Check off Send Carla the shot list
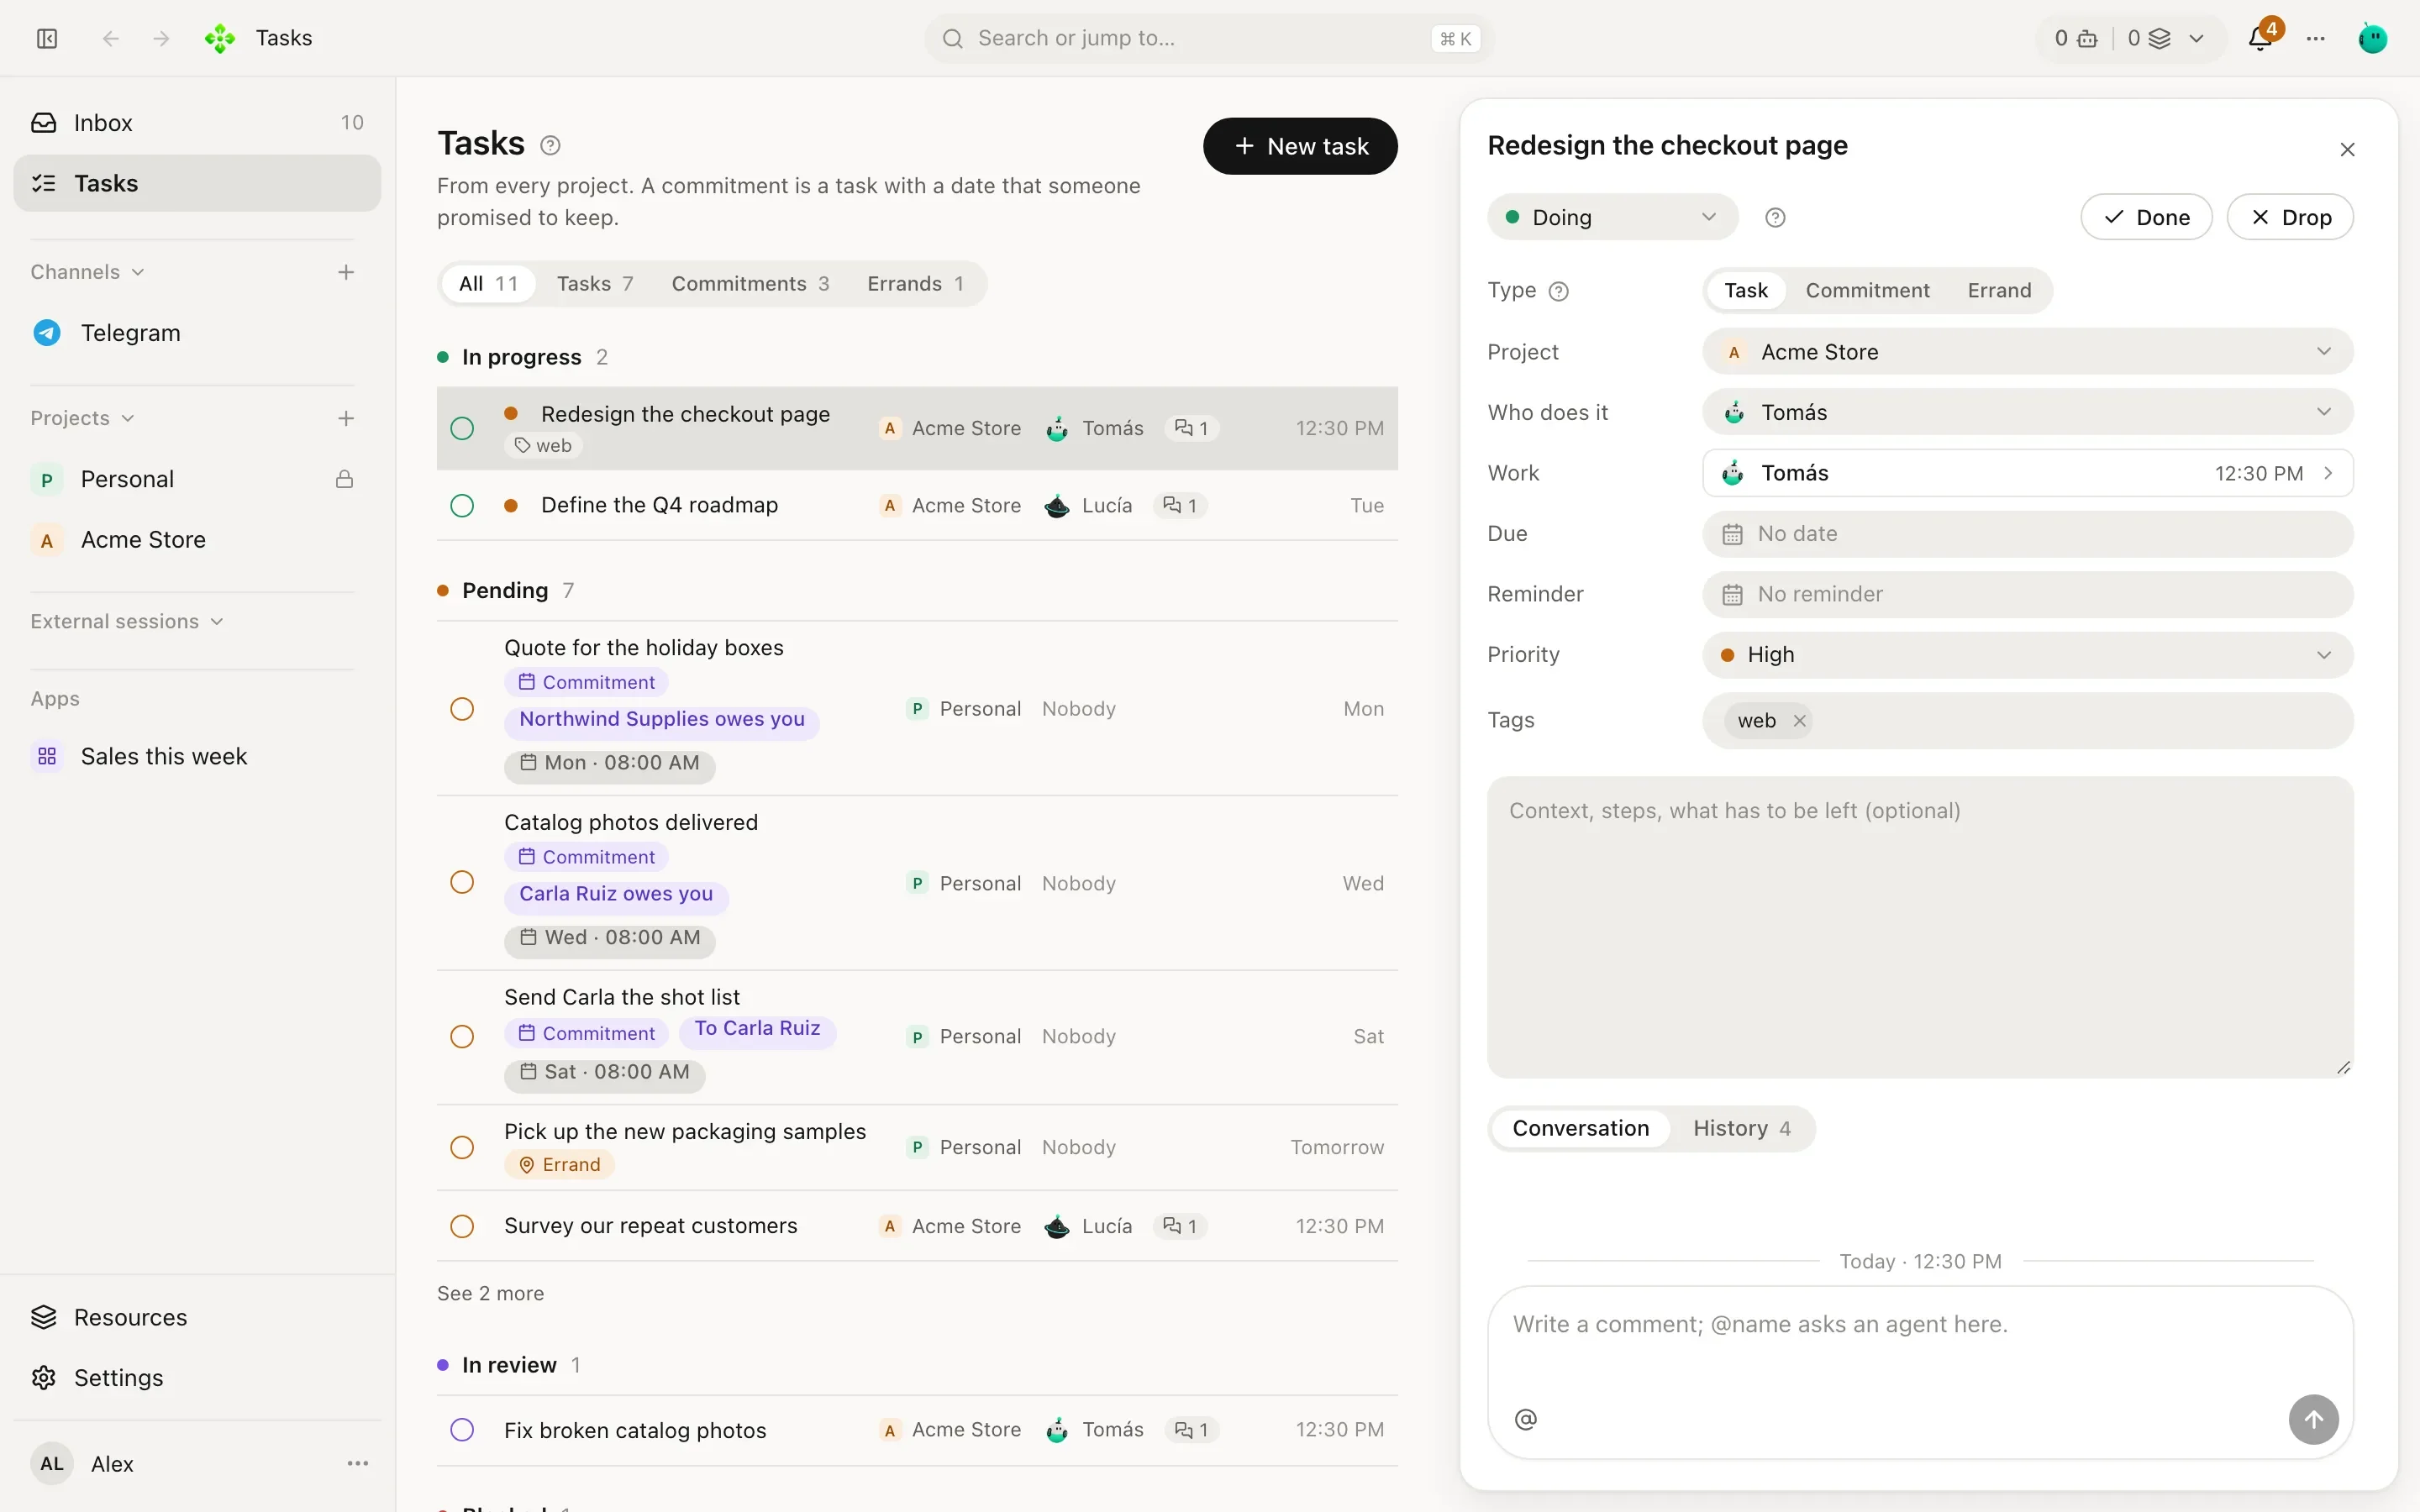The image size is (2420, 1512). tap(462, 1036)
